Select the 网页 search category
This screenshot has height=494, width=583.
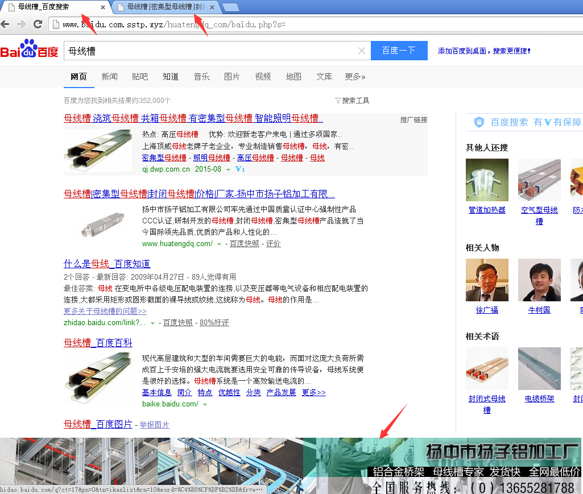pyautogui.click(x=78, y=77)
